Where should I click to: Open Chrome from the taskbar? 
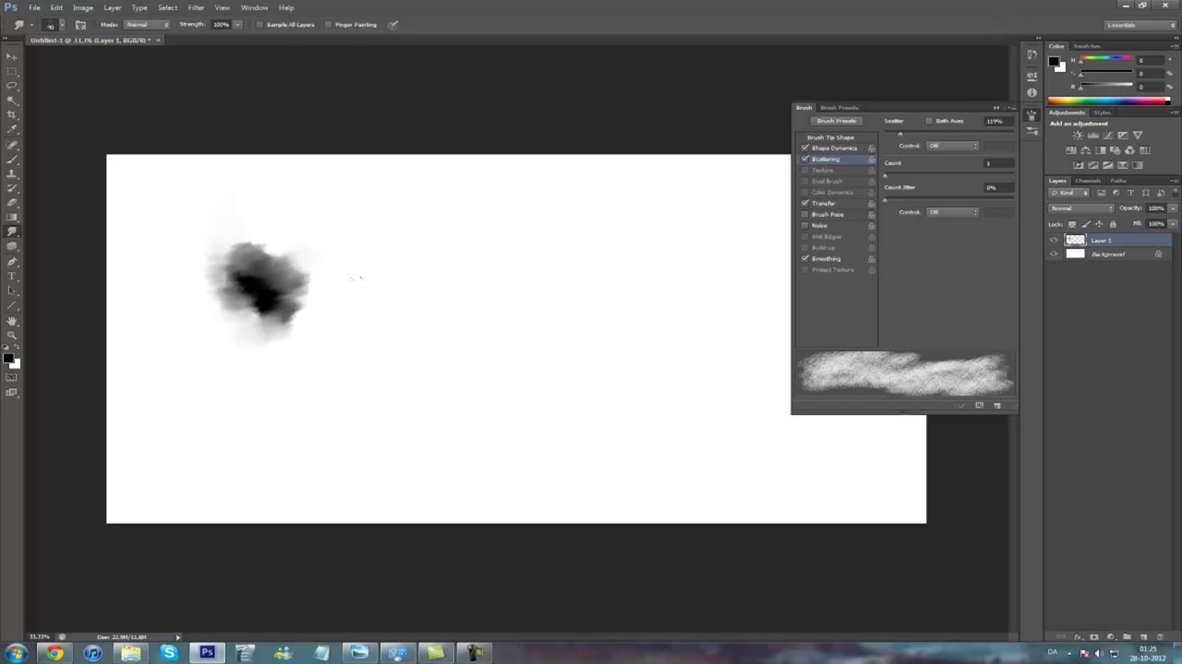[55, 653]
